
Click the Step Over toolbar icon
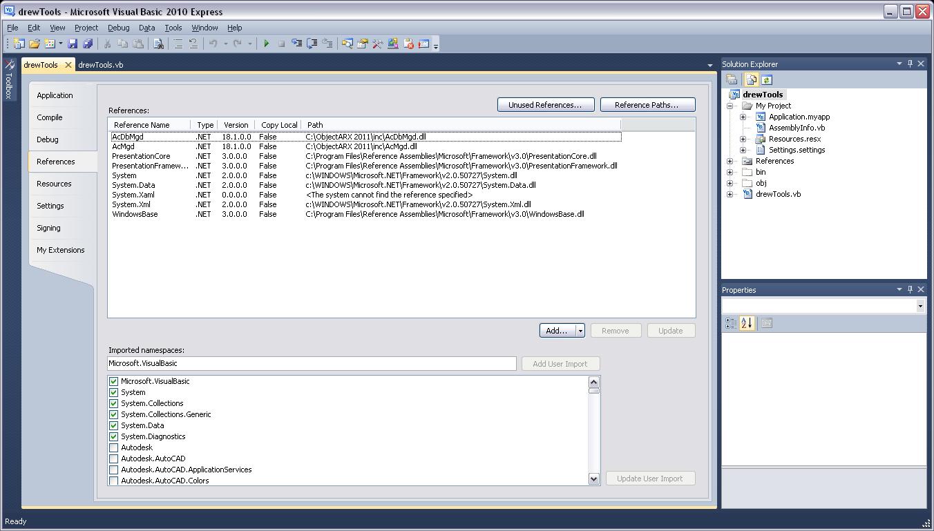pyautogui.click(x=312, y=44)
